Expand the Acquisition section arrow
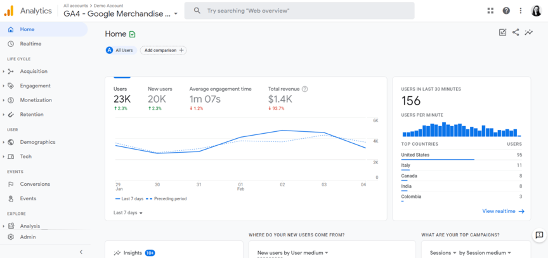Viewport: 548px width, 258px height. tap(4, 71)
